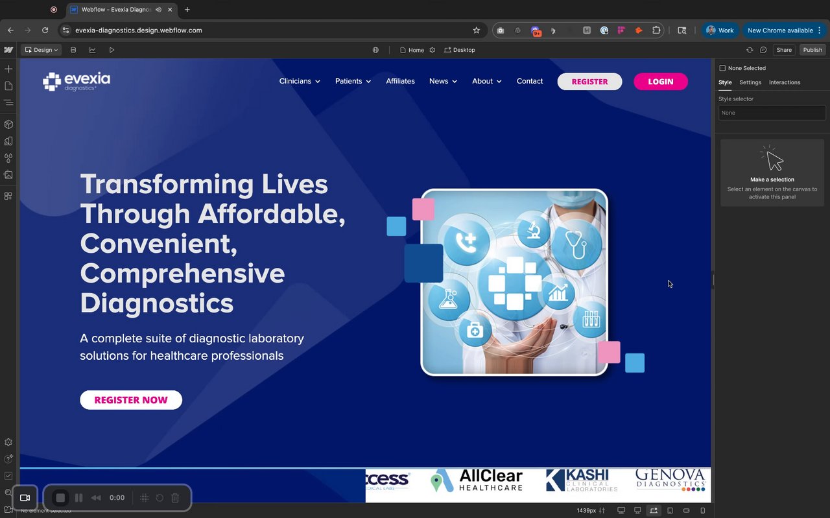Click the Evexia Diagnostics logo

coord(77,82)
